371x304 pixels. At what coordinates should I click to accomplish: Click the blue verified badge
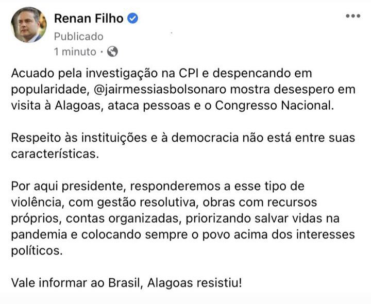click(x=132, y=20)
